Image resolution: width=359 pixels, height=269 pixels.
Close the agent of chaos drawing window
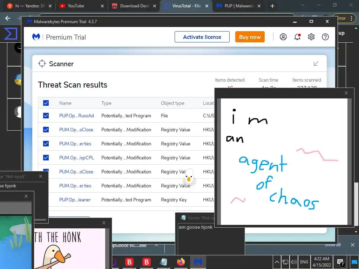346,93
